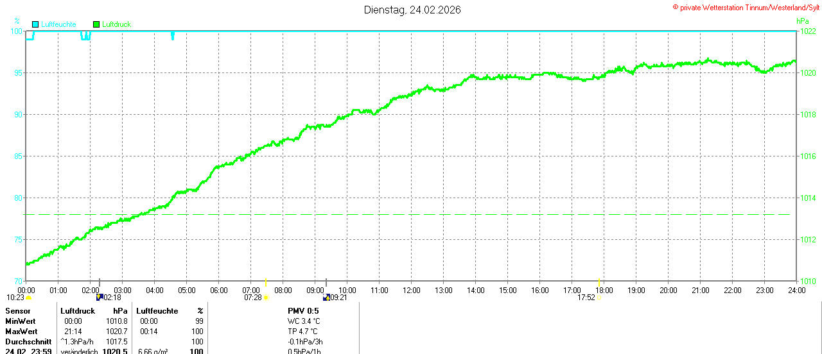Click the 06:00 time axis label
822x354 pixels.
(x=219, y=290)
